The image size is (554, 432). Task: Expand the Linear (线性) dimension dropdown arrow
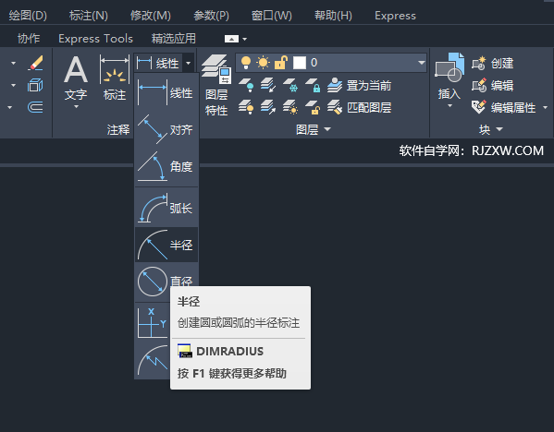click(x=189, y=63)
